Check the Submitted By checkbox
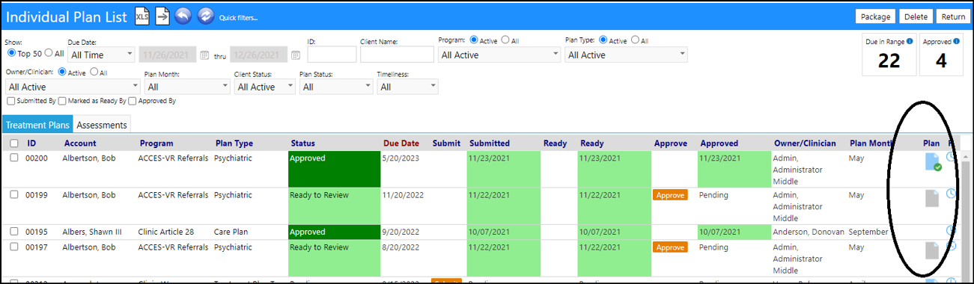This screenshot has width=974, height=284. (x=10, y=101)
